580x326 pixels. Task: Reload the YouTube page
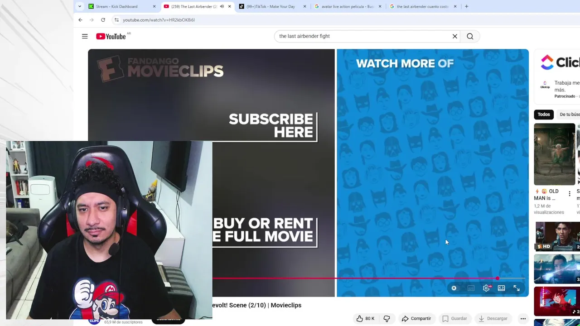(x=103, y=20)
